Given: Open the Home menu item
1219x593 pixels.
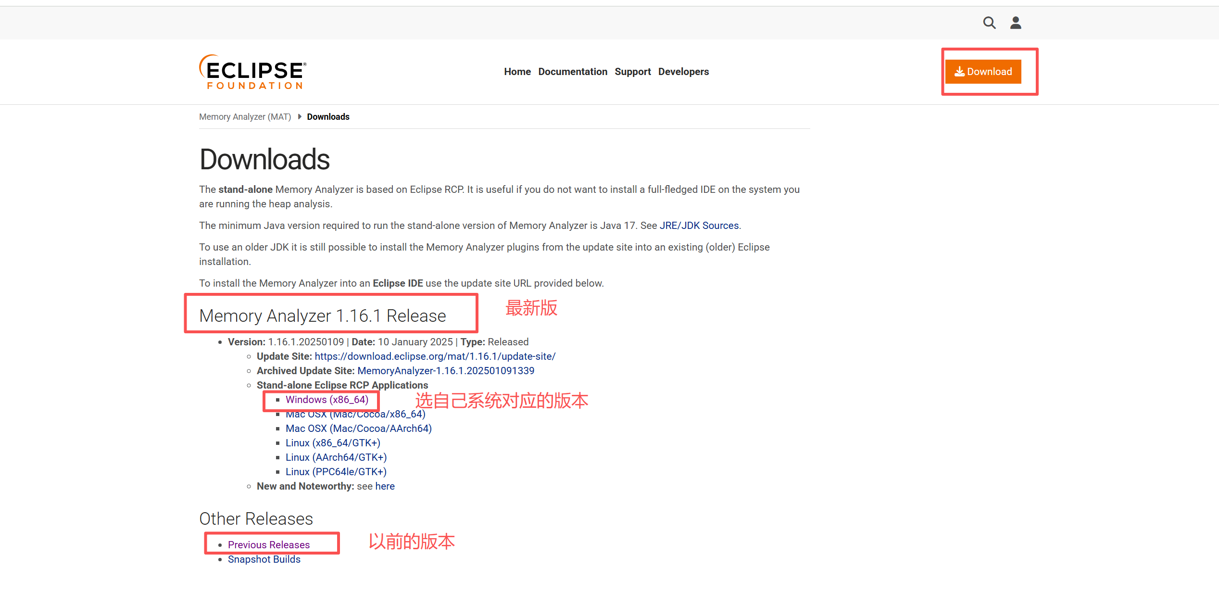Looking at the screenshot, I should click(517, 72).
